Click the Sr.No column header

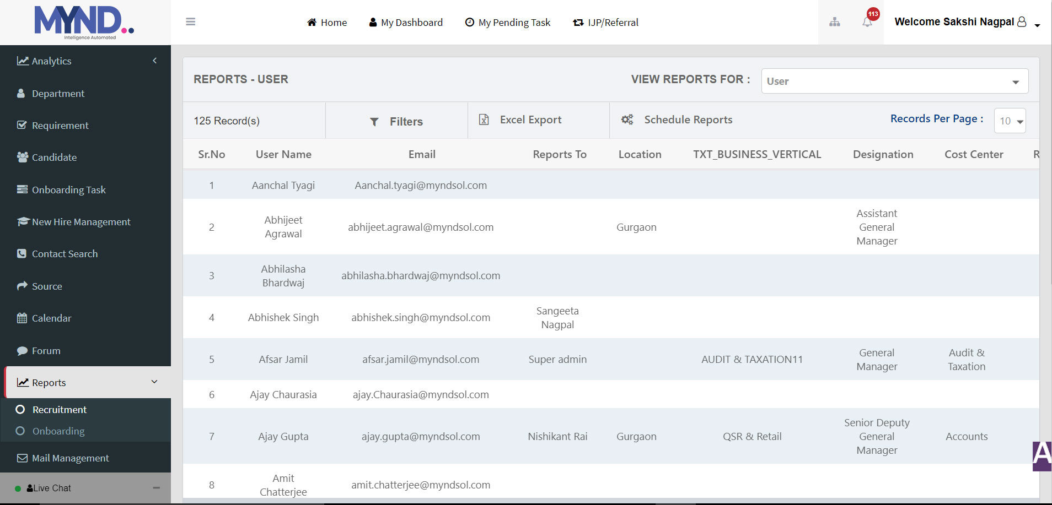[x=212, y=154]
